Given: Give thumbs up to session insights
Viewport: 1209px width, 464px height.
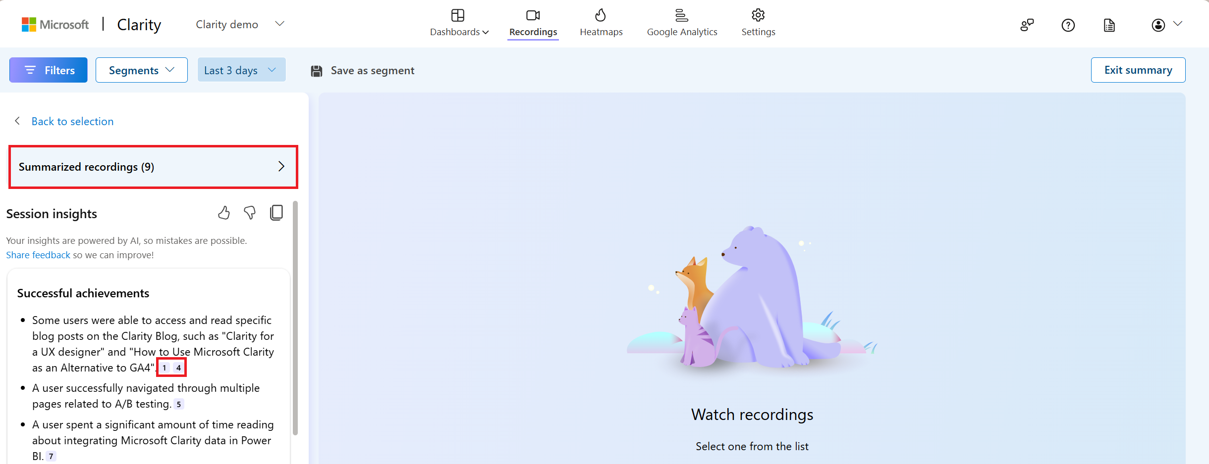Looking at the screenshot, I should point(224,213).
